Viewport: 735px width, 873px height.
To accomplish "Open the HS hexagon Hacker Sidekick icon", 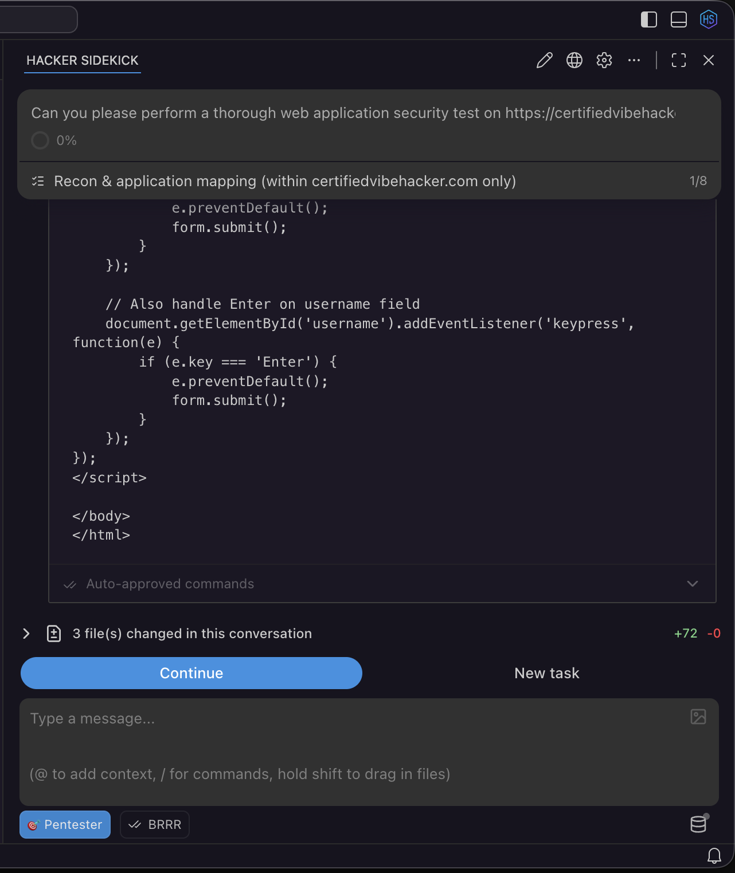I will (x=709, y=19).
